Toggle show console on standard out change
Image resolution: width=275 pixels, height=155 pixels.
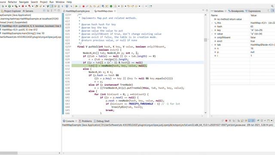coord(250,121)
